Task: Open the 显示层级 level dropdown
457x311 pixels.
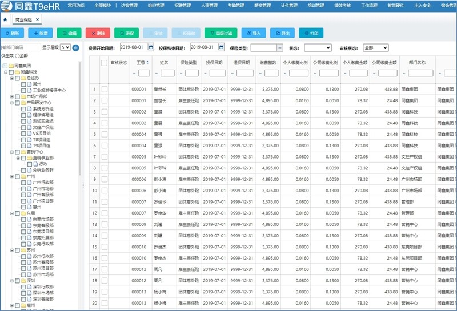Action: [x=65, y=47]
